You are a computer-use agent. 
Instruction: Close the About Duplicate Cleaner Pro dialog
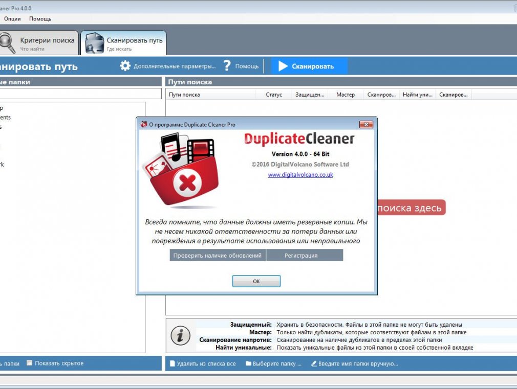(x=366, y=125)
